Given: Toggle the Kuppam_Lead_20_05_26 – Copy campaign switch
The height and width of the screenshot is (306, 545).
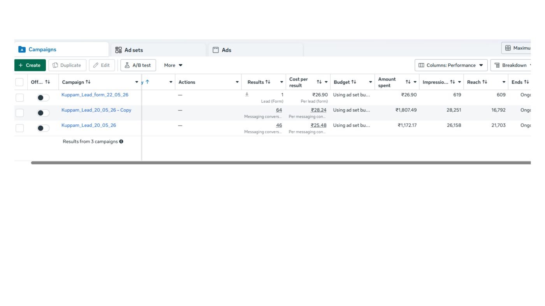Looking at the screenshot, I should pyautogui.click(x=43, y=113).
